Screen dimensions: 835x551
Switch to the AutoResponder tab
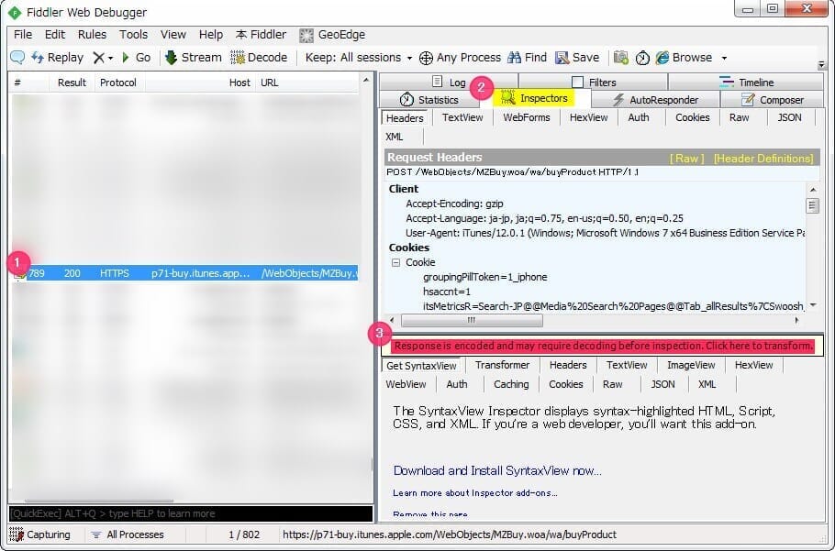[655, 100]
